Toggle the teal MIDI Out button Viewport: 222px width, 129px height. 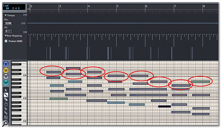point(6,82)
